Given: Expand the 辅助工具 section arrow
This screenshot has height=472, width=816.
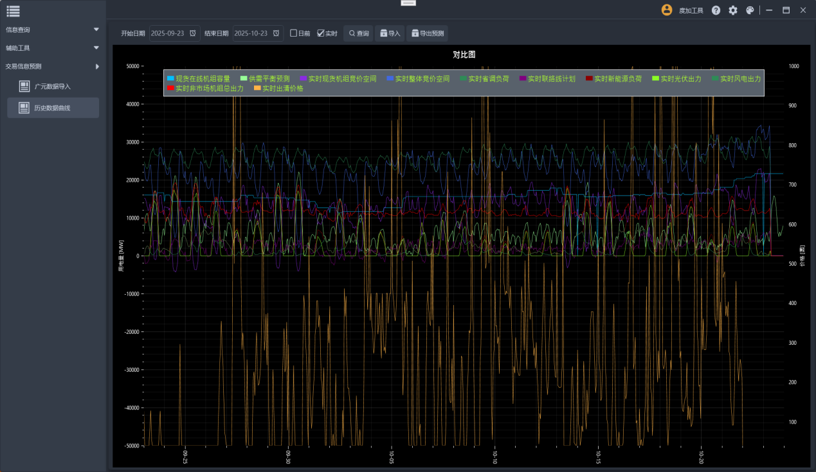Looking at the screenshot, I should 96,48.
